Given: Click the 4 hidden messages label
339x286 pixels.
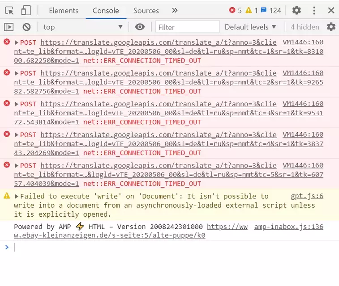Looking at the screenshot, I should click(305, 27).
